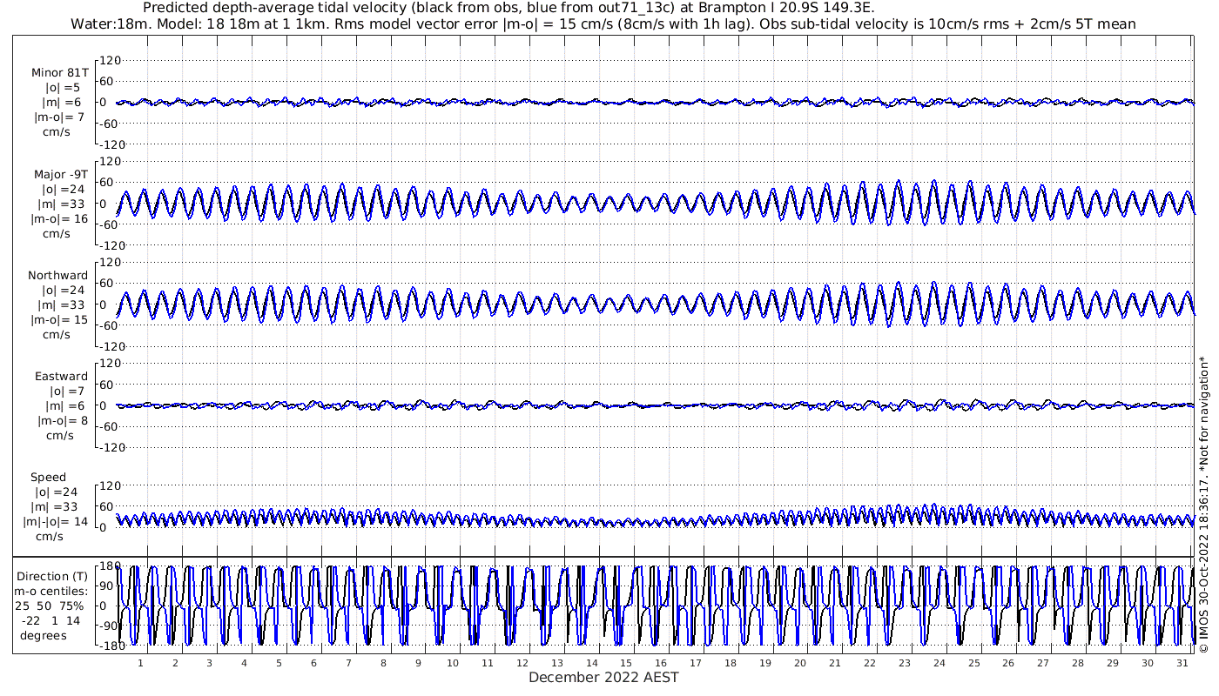The width and height of the screenshot is (1219, 696).
Task: Select the 'Northward' panel label
Action: click(59, 275)
